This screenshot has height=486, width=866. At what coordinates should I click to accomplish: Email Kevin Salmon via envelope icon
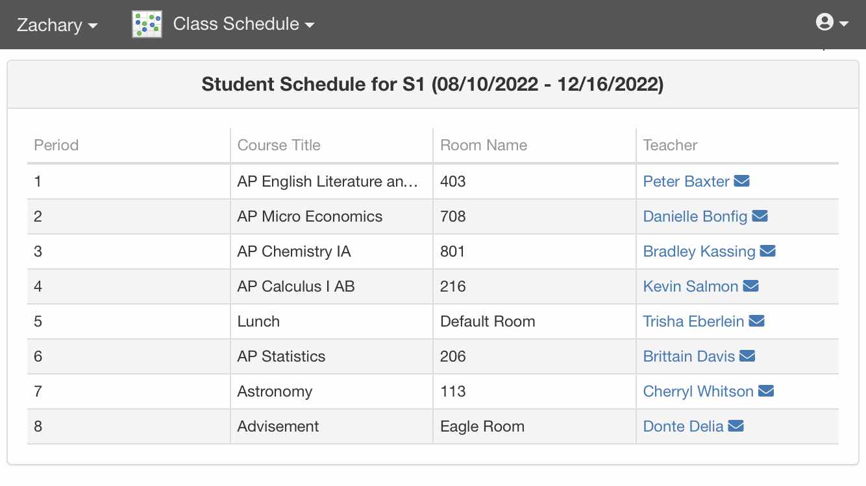(750, 286)
